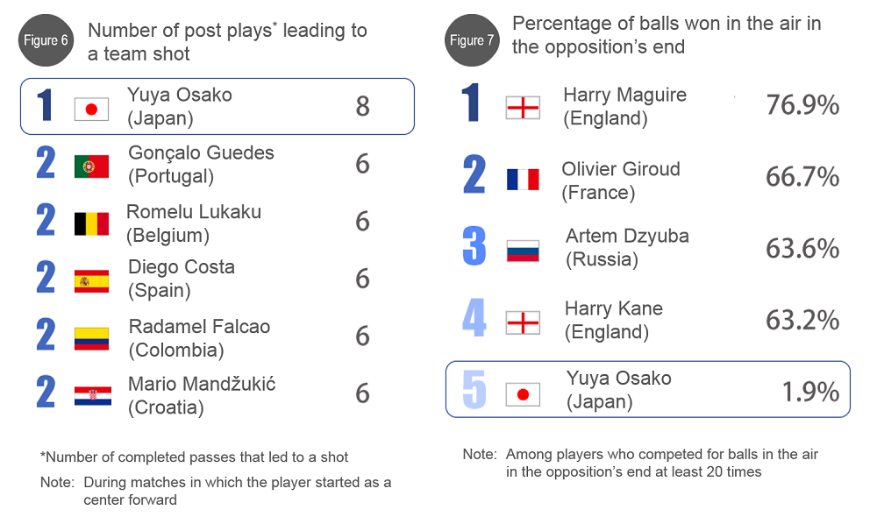Screen dimensions: 877x517
Task: Click the Figure 6 circular badge
Action: pos(46,40)
